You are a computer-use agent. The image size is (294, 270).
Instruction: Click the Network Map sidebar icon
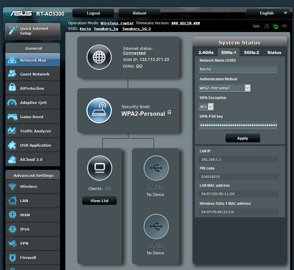pos(12,60)
